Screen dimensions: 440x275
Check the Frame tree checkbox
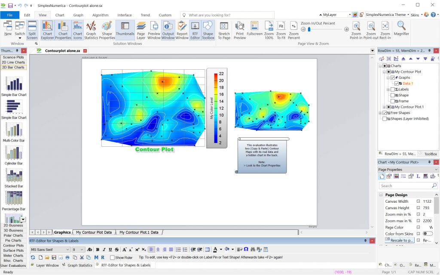[393, 101]
